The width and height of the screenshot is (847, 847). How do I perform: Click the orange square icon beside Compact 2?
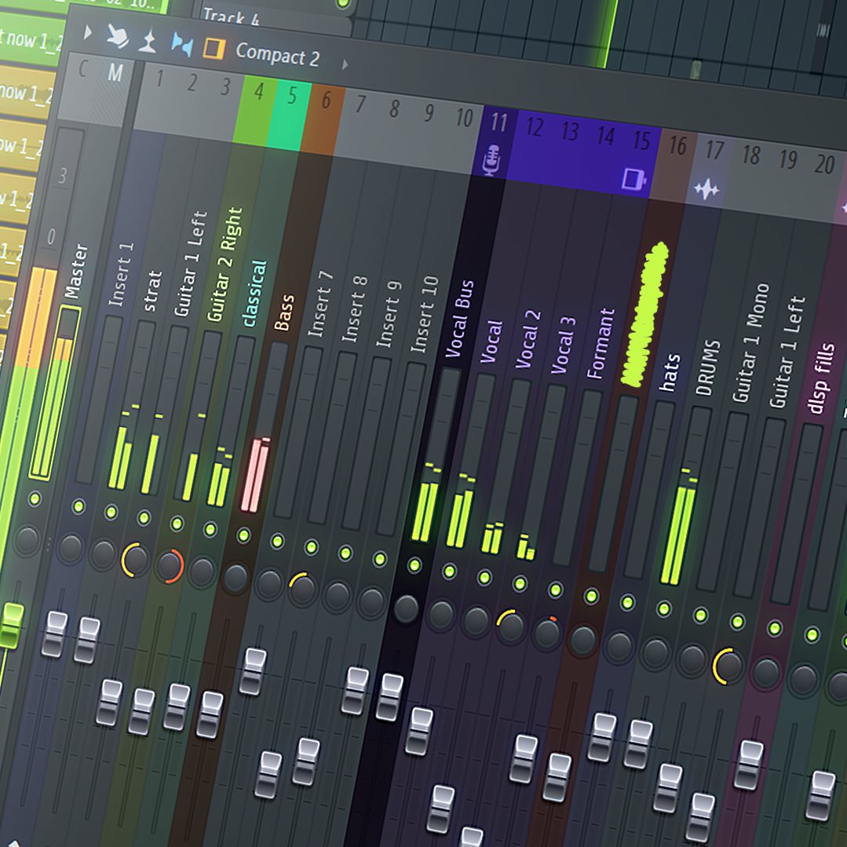(214, 48)
